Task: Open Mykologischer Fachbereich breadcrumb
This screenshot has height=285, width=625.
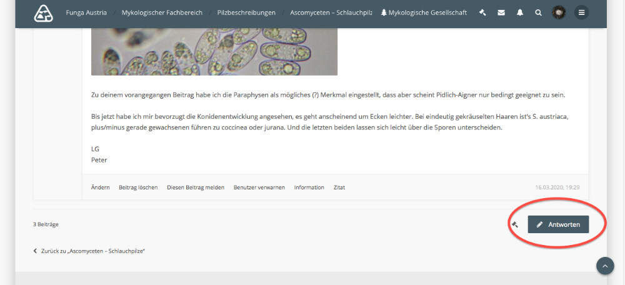Action: pos(158,12)
